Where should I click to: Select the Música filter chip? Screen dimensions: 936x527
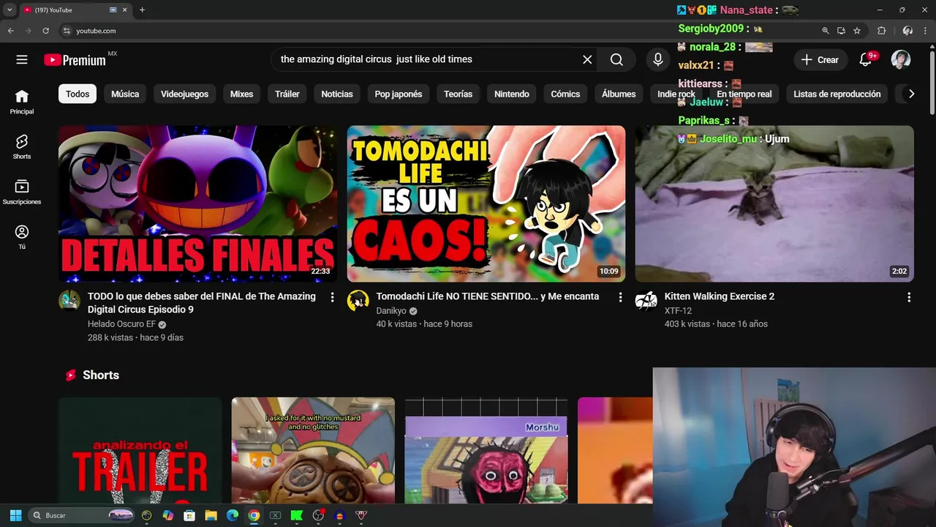[125, 94]
